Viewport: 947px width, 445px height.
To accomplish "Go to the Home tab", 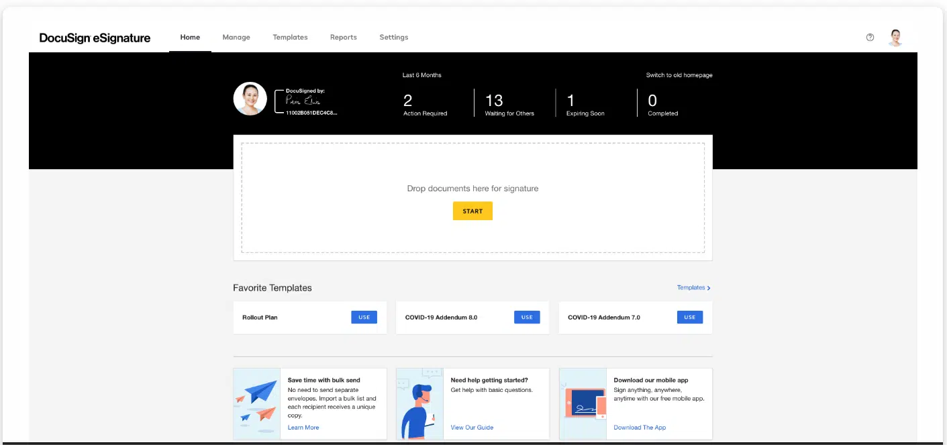I will 190,37.
